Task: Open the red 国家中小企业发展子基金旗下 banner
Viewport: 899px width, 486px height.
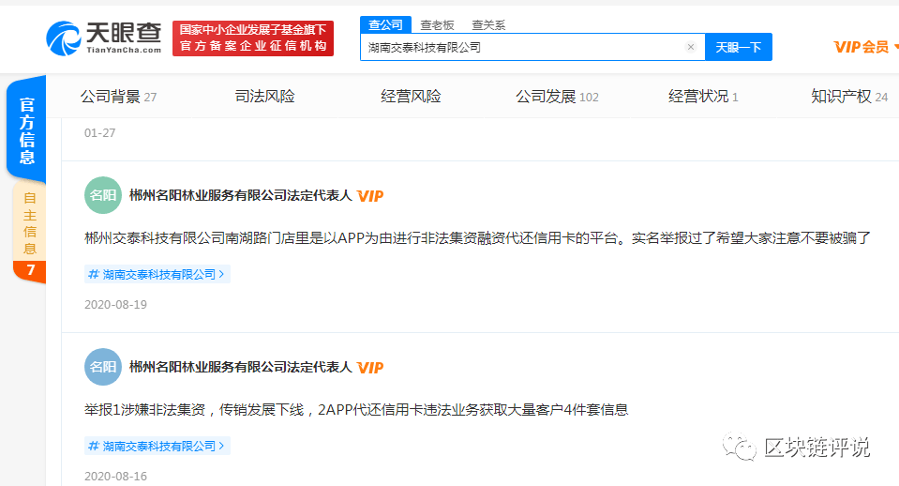Action: click(x=253, y=38)
